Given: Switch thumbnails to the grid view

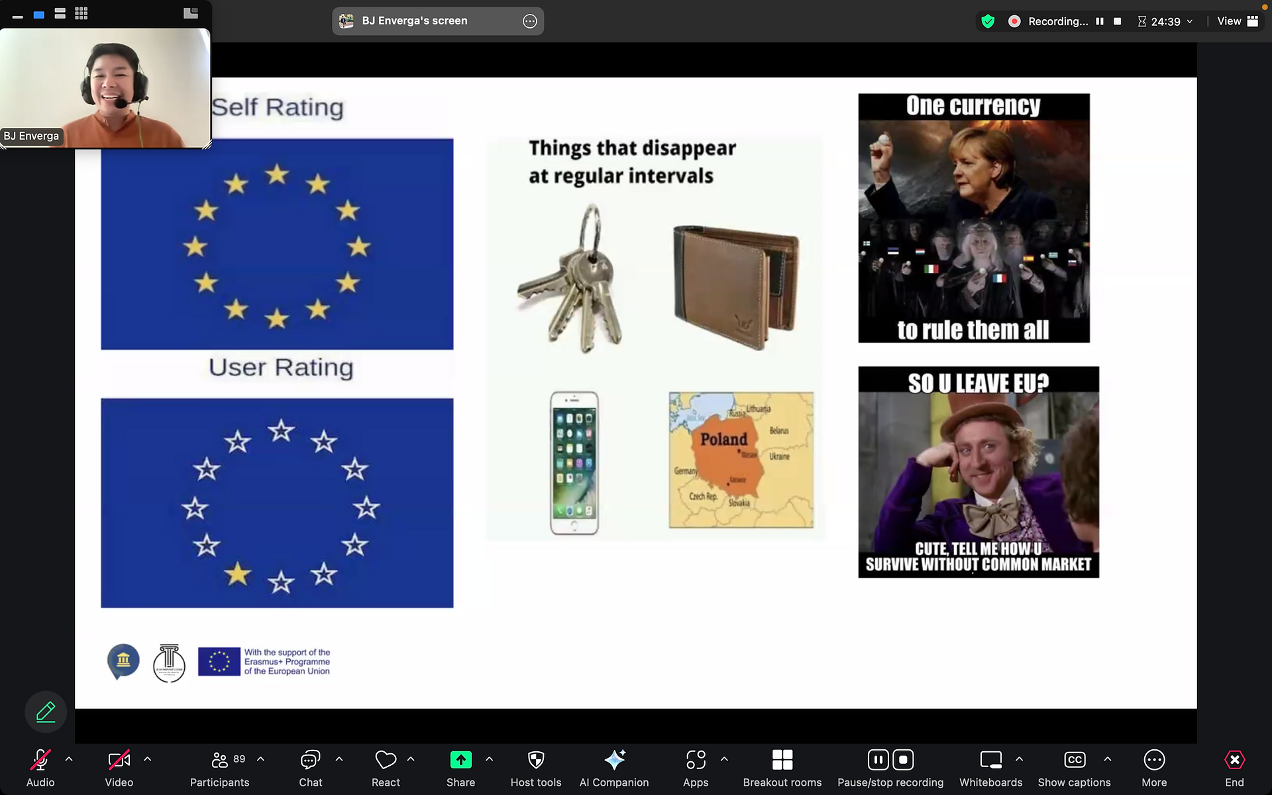Looking at the screenshot, I should click(x=81, y=14).
